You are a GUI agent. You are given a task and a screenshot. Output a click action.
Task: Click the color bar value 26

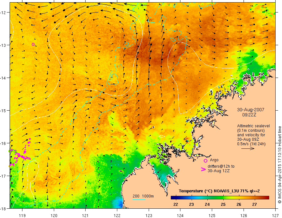pyautogui.click(x=239, y=204)
